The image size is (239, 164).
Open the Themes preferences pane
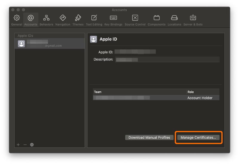[78, 20]
